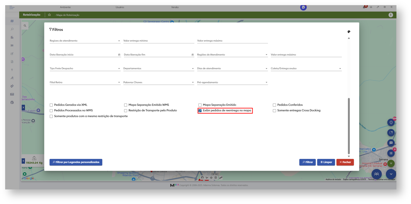The image size is (411, 204).
Task: Open the document icon in sidebar
Action: [x=12, y=62]
